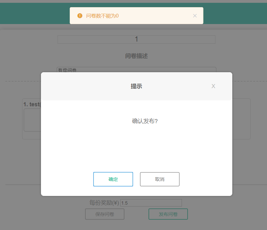This screenshot has height=230, width=267.
Task: Click the '问卷数不能为0' toast message text
Action: click(102, 16)
